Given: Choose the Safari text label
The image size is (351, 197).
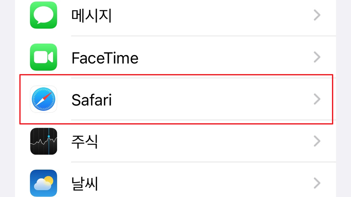Looking at the screenshot, I should 91,100.
